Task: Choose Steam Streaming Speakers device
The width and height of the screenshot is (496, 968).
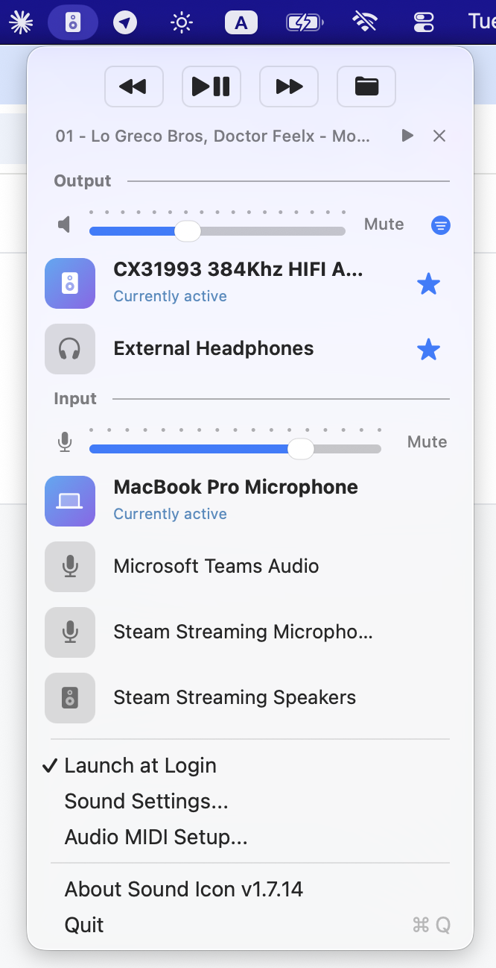Action: pyautogui.click(x=235, y=697)
